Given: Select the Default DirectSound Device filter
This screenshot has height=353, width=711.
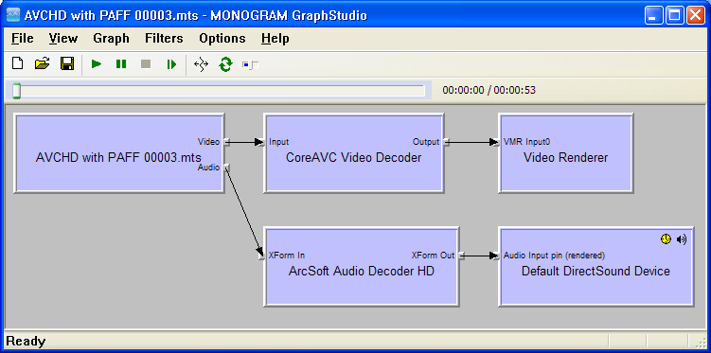Looking at the screenshot, I should pos(595,267).
